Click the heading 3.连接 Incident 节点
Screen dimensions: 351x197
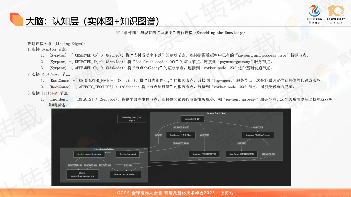click(x=48, y=93)
